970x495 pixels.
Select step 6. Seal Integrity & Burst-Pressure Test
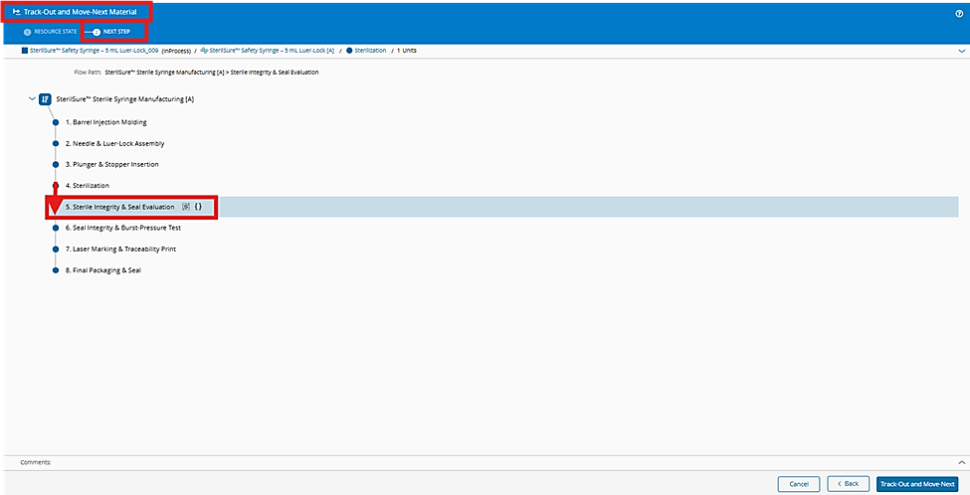point(123,228)
